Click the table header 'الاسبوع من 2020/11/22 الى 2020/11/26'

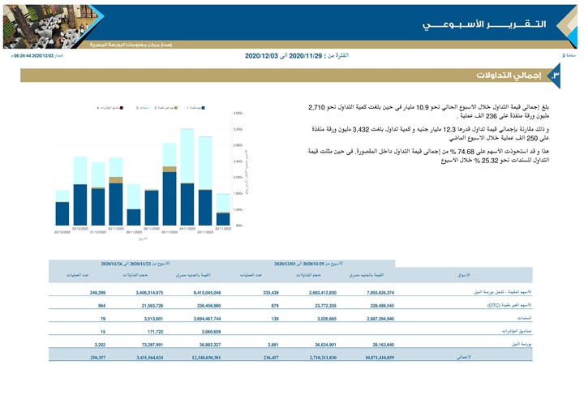tap(135, 264)
